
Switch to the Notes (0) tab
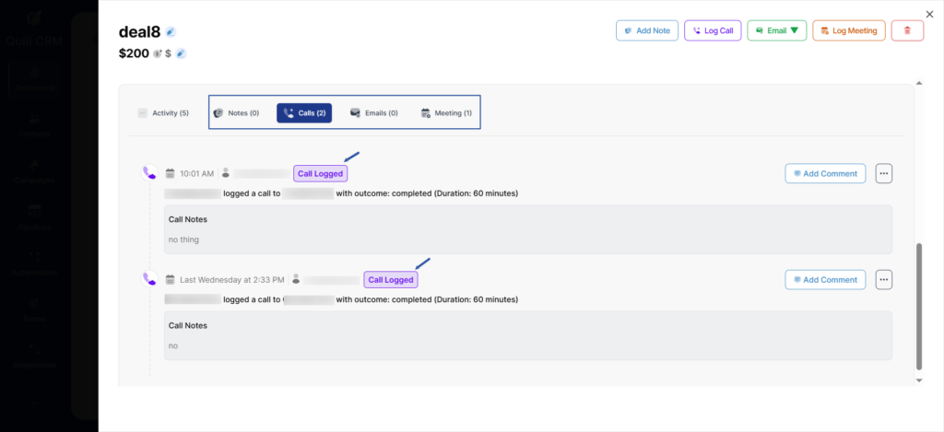coord(236,113)
